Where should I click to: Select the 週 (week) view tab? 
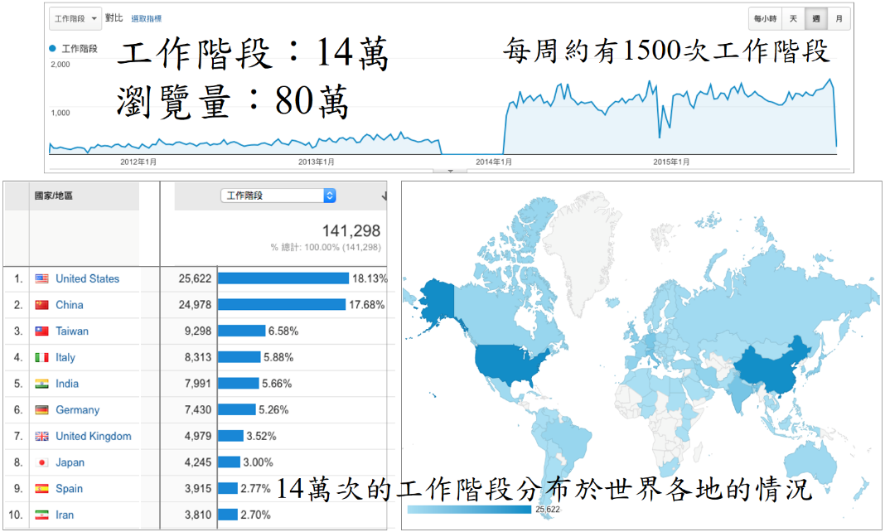click(815, 18)
